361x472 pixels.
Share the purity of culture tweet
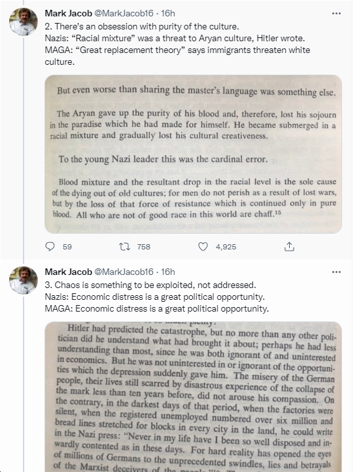tap(289, 247)
